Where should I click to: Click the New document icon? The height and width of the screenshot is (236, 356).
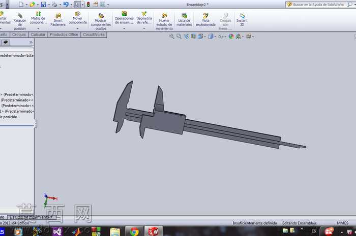tap(21, 4)
